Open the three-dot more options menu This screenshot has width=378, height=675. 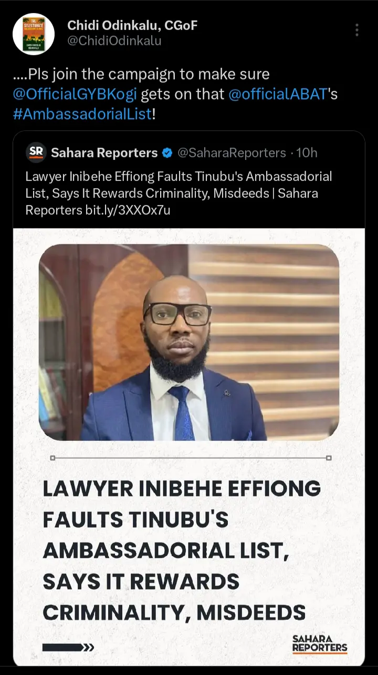pyautogui.click(x=356, y=30)
